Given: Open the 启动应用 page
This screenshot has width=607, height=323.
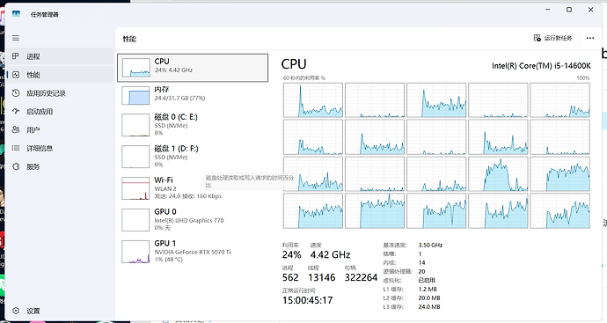Looking at the screenshot, I should point(60,111).
